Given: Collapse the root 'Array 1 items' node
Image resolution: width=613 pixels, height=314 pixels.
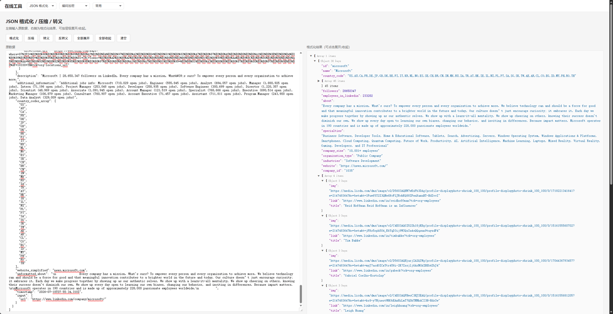Looking at the screenshot, I should [311, 56].
